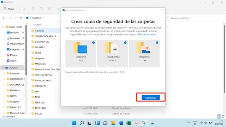Collapse the Acceso rápido tree node

click(x=2, y=27)
